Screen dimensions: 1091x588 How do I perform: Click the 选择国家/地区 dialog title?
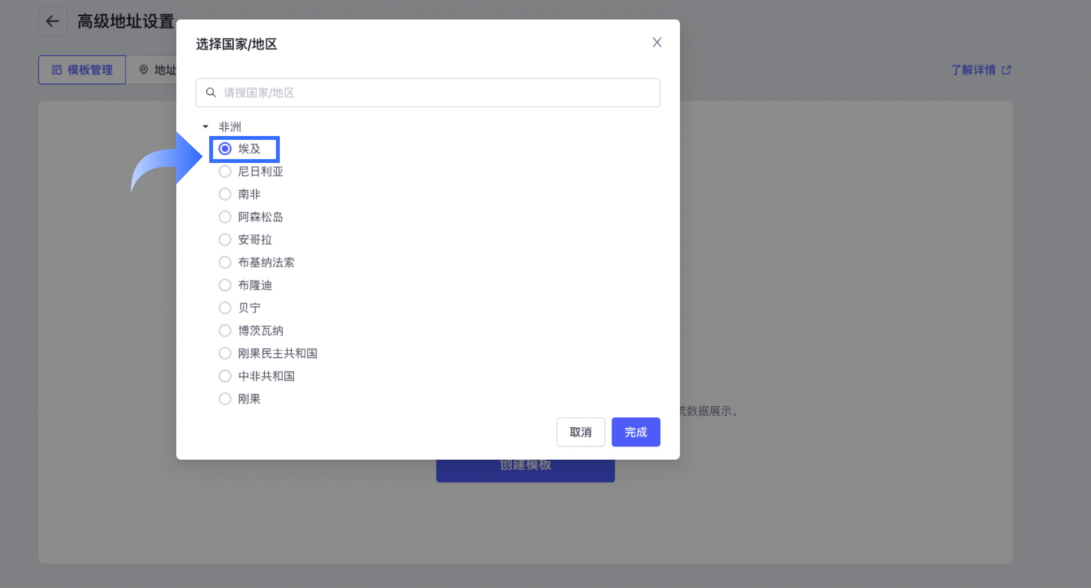tap(236, 44)
